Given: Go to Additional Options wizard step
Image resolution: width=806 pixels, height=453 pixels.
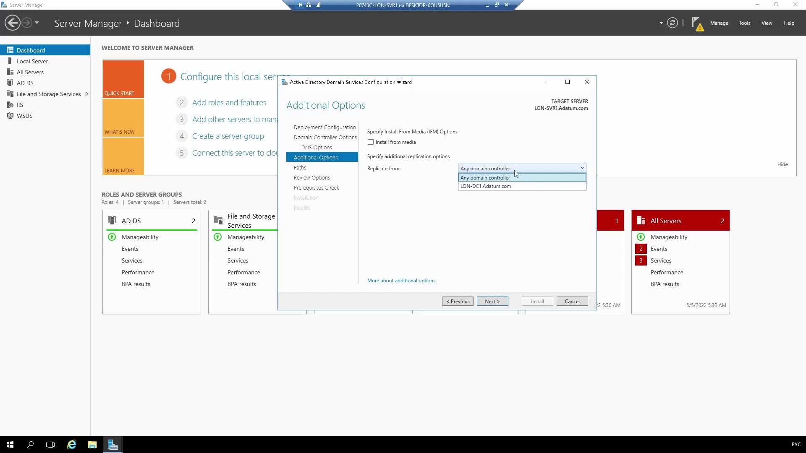Looking at the screenshot, I should [x=322, y=157].
